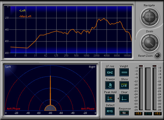Toggle the Peak Hold button

[110, 98]
